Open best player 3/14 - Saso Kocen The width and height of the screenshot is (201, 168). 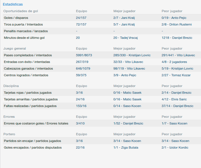coord(127,141)
